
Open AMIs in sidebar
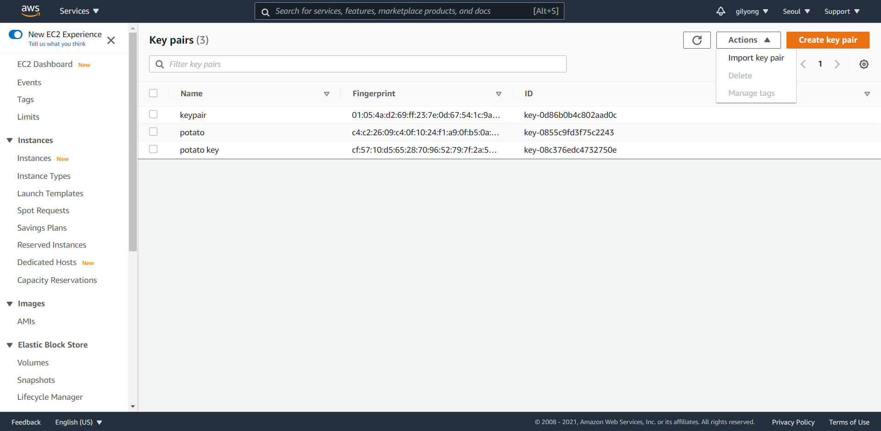pyautogui.click(x=26, y=321)
